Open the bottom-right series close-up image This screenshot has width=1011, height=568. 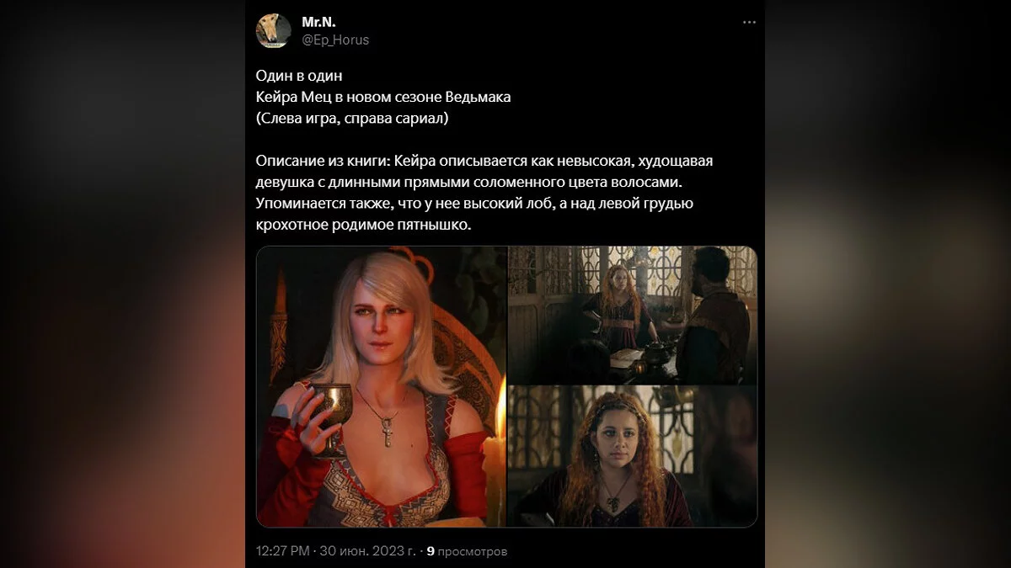click(x=633, y=457)
